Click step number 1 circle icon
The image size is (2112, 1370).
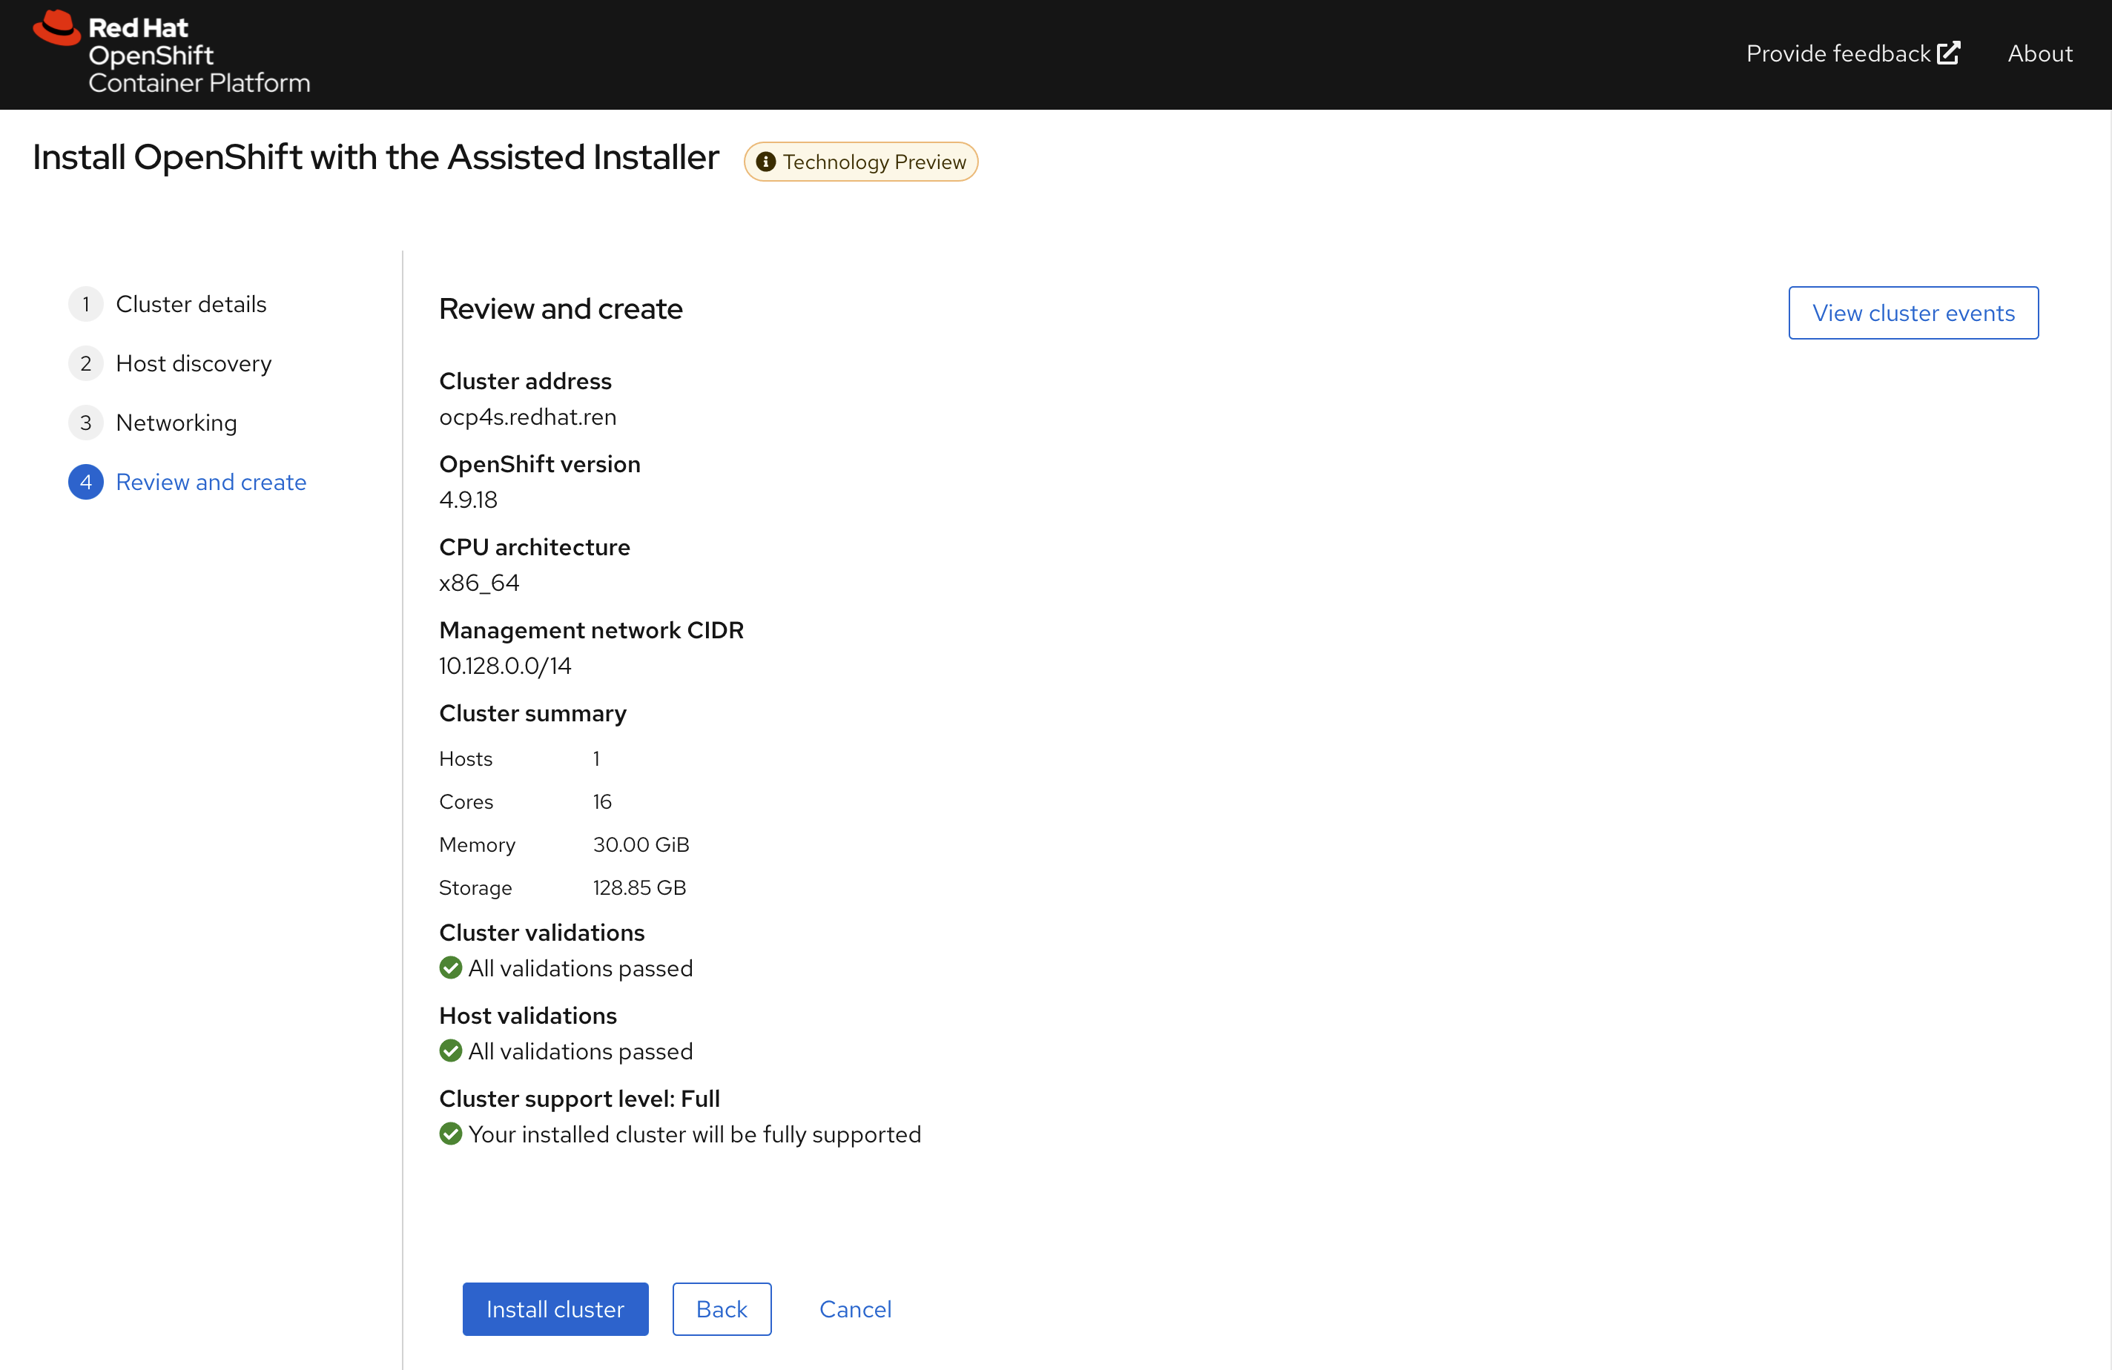pos(85,305)
